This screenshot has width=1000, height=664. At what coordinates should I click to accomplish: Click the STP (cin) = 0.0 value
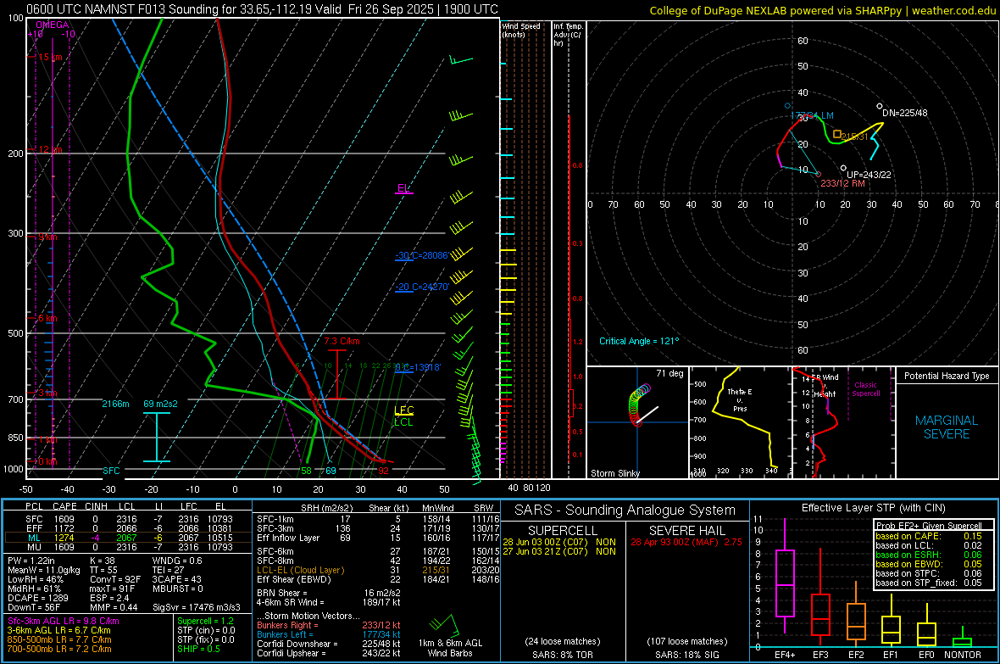coord(206,630)
